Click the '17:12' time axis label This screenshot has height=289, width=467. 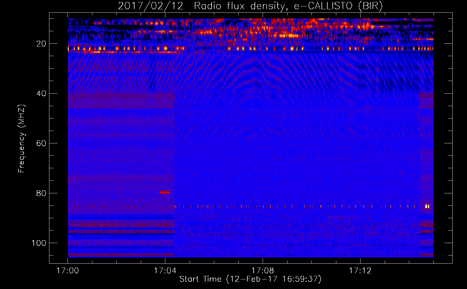coord(360,271)
